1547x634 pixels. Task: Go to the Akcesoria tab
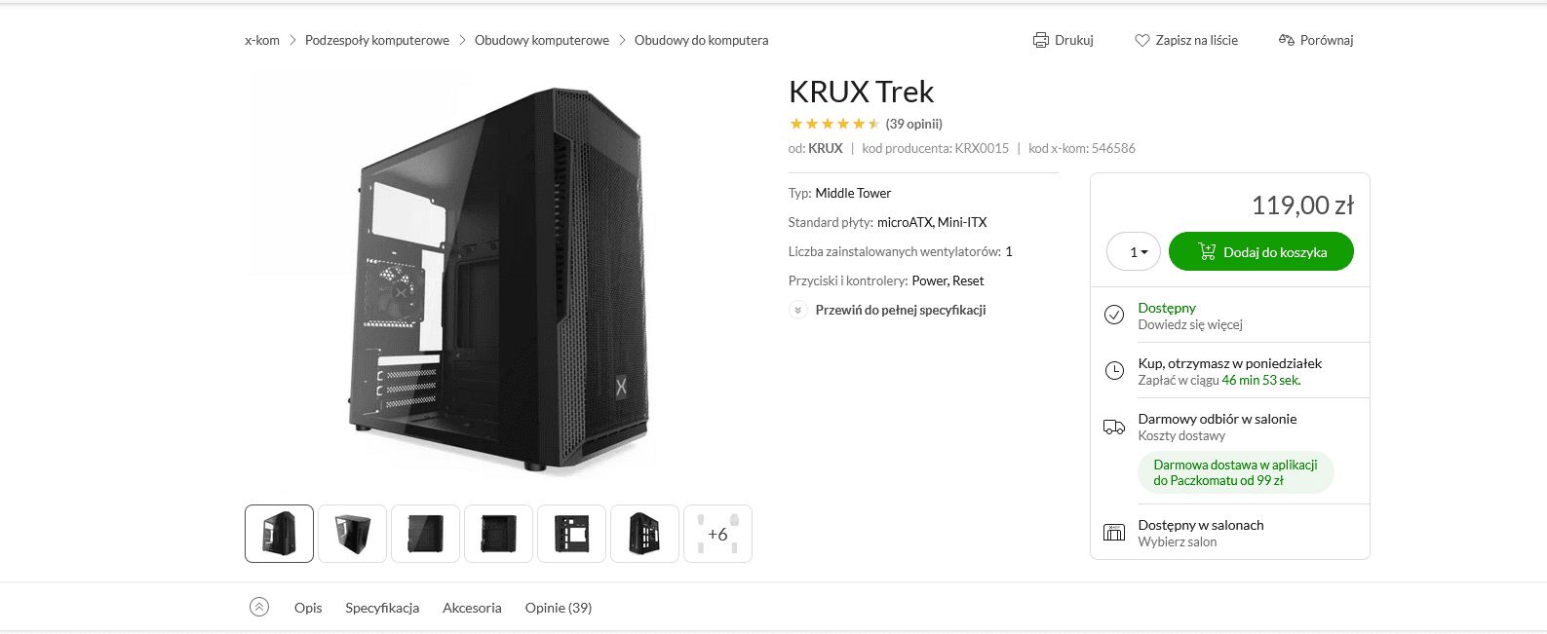point(472,608)
